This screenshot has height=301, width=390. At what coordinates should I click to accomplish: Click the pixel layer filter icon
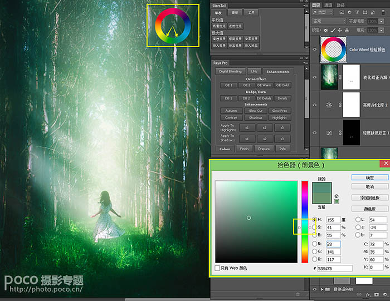point(342,12)
